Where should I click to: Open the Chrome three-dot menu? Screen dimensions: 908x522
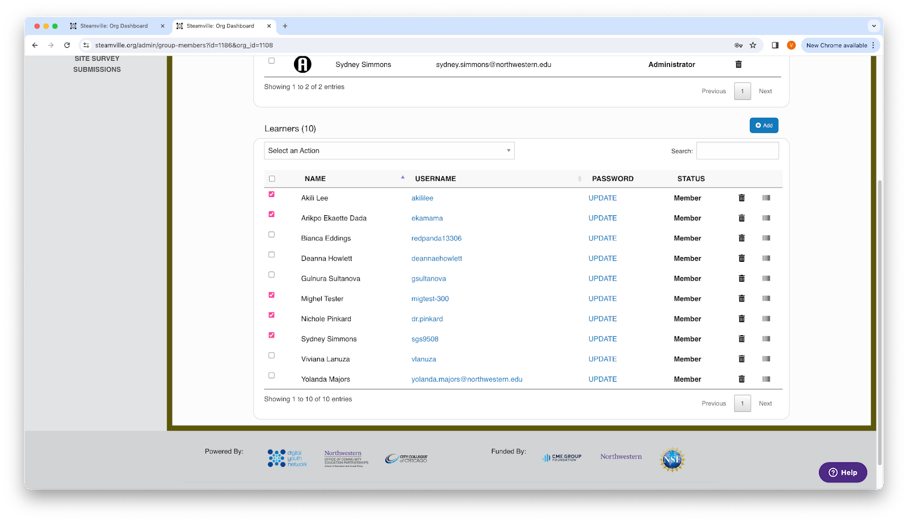tap(873, 45)
